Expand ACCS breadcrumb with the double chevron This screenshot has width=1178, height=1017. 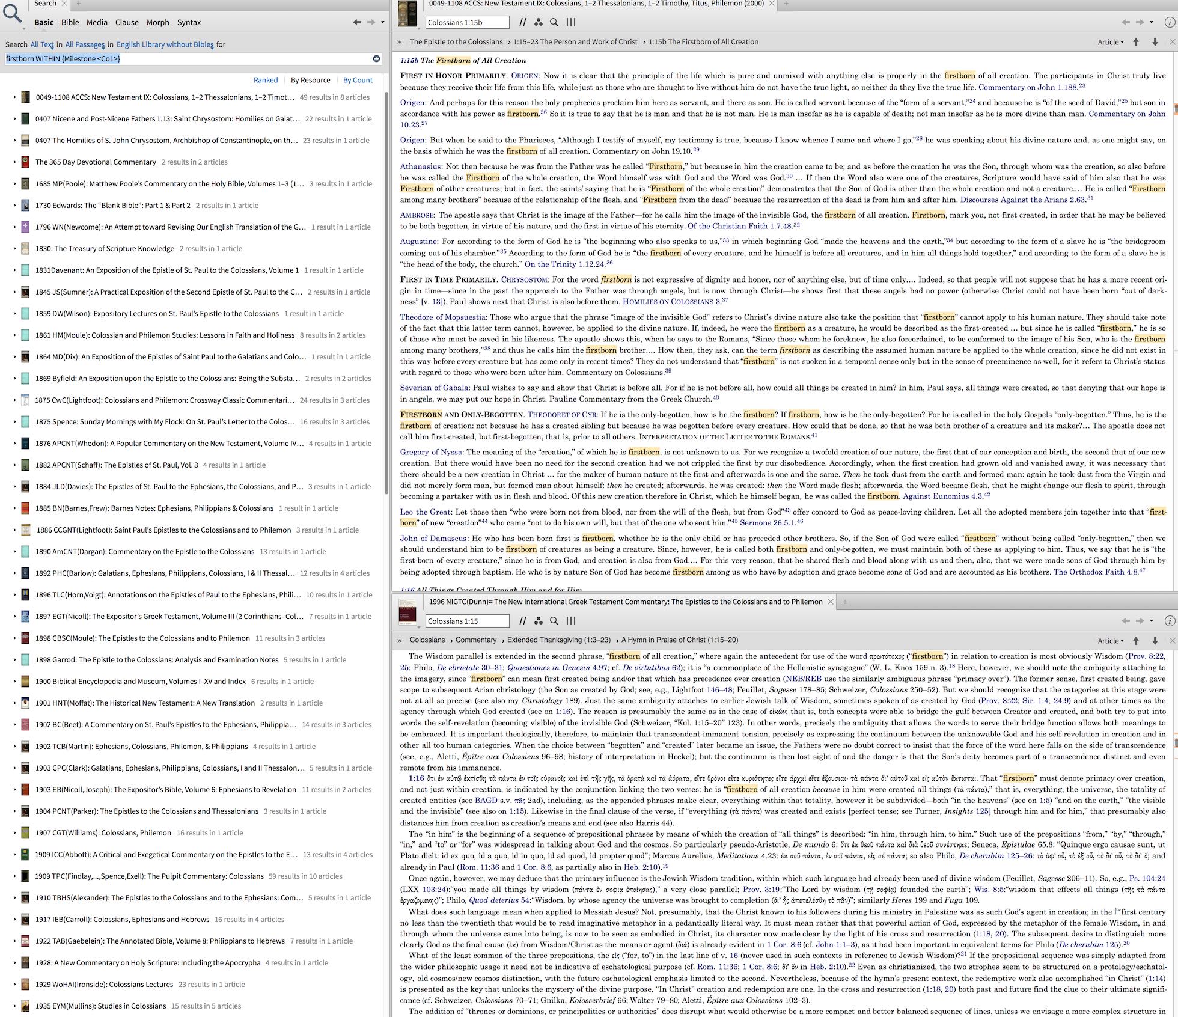point(400,42)
